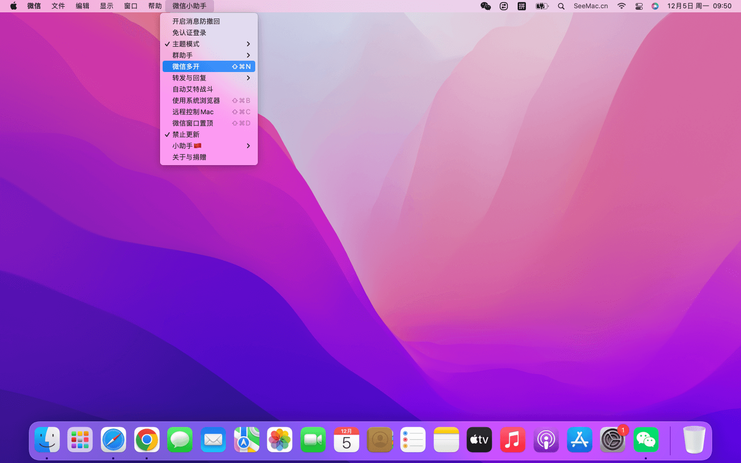
Task: Click 关于与捐赠 about entry
Action: pos(189,157)
